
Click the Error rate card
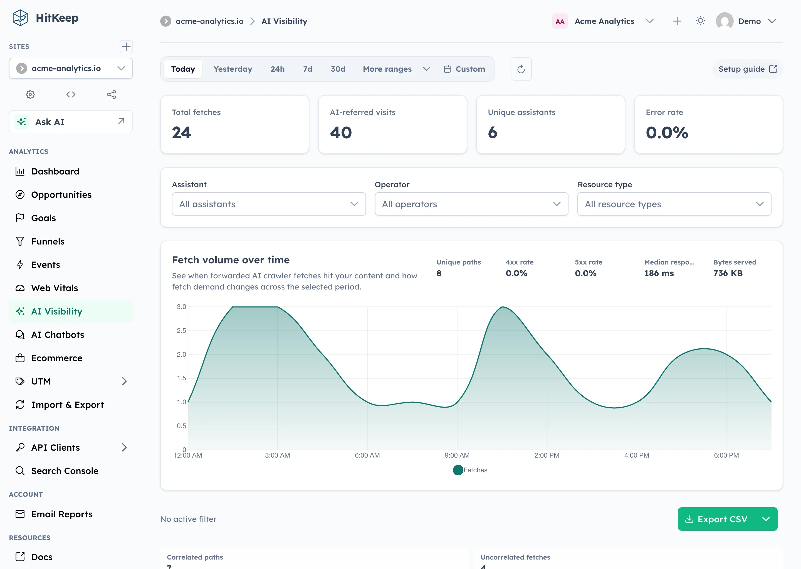pos(708,124)
